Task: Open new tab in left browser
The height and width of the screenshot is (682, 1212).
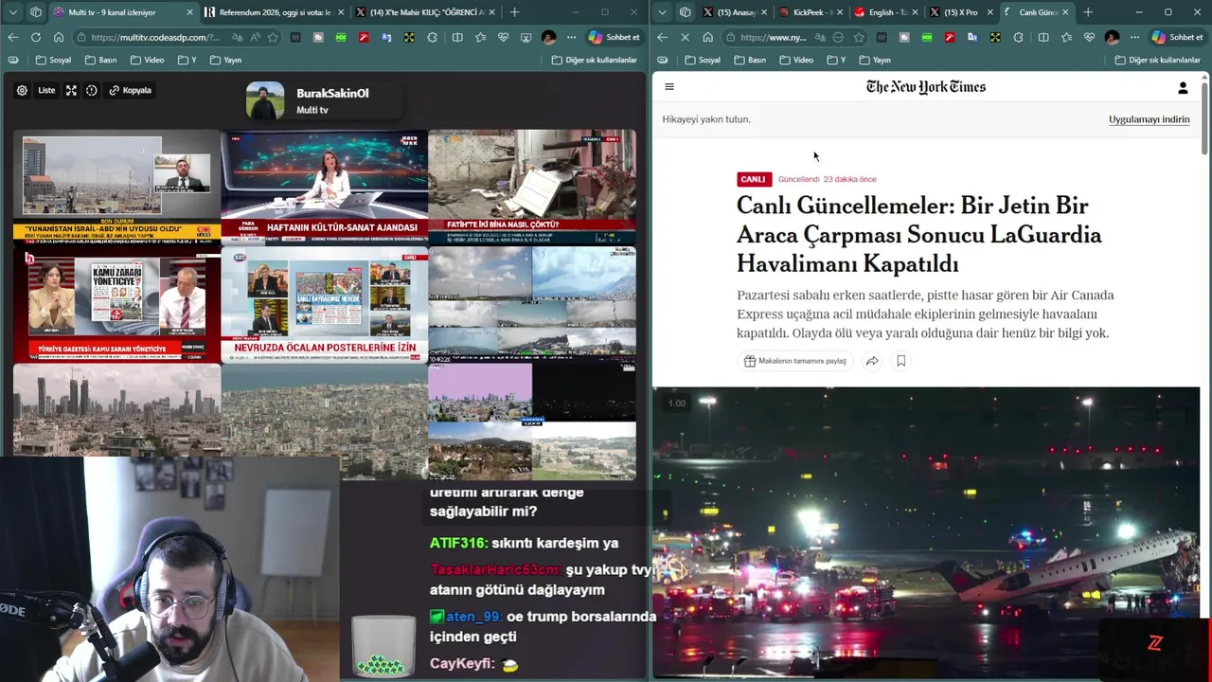Action: pyautogui.click(x=514, y=12)
